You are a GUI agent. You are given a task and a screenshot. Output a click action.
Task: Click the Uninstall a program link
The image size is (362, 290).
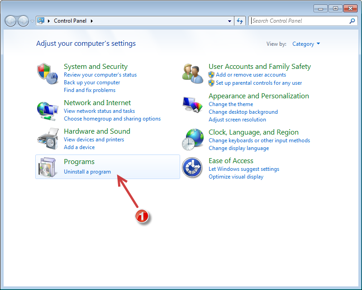tap(87, 172)
